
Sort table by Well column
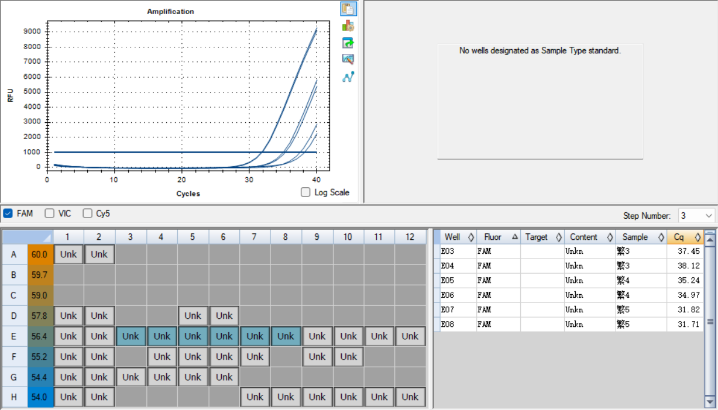(458, 237)
